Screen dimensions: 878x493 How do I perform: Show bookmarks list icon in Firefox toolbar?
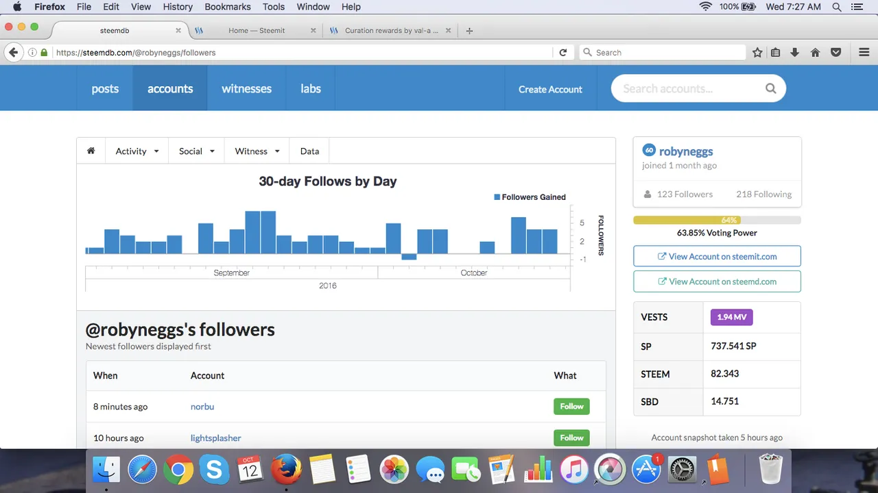pos(776,52)
